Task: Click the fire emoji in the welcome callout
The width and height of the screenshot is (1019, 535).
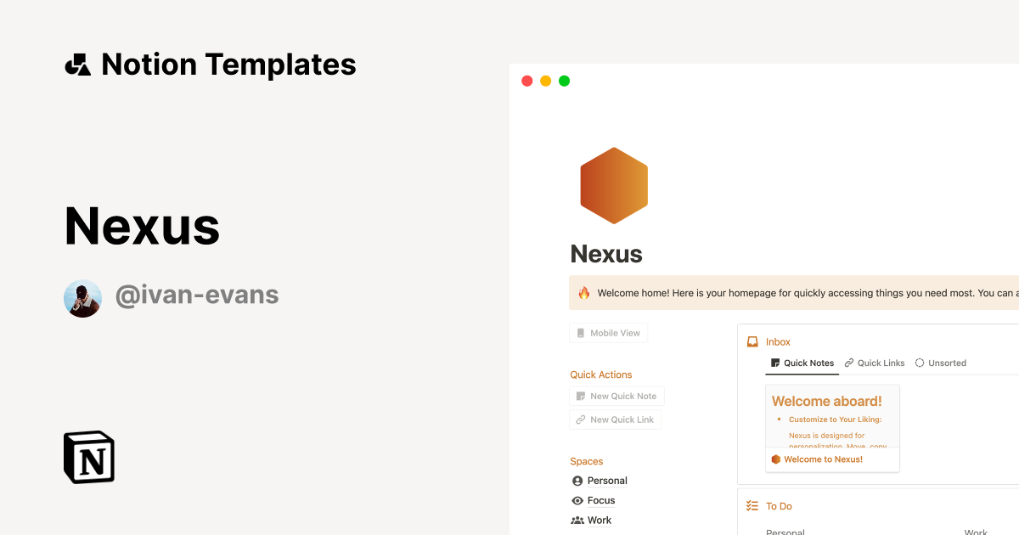Action: tap(583, 292)
